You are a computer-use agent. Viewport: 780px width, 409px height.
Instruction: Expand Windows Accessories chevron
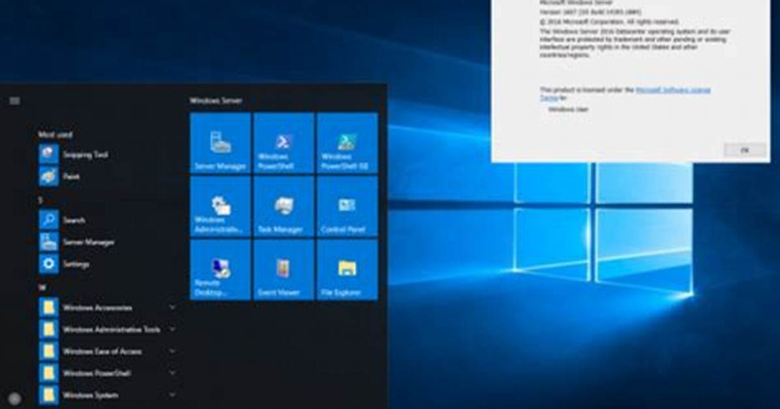pyautogui.click(x=172, y=307)
